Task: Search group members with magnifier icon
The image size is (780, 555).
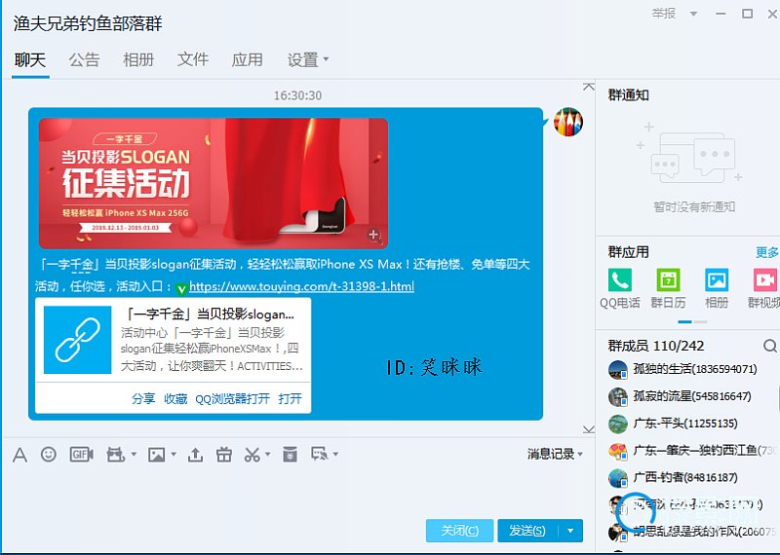Action: tap(770, 346)
